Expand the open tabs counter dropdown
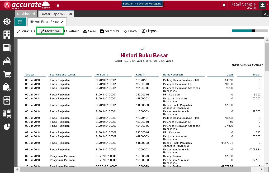This screenshot has width=269, height=173. (265, 14)
